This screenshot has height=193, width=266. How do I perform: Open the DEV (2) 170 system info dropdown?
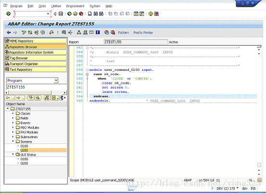pyautogui.click(x=238, y=188)
